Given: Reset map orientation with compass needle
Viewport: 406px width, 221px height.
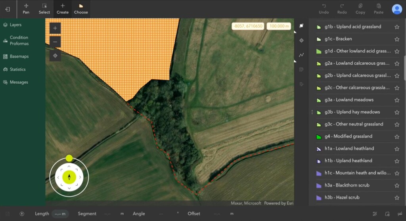Looking at the screenshot, I should [69, 177].
